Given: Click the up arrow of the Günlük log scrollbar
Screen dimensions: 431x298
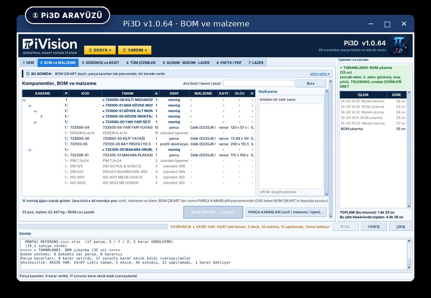Looking at the screenshot, I should click(x=409, y=241).
